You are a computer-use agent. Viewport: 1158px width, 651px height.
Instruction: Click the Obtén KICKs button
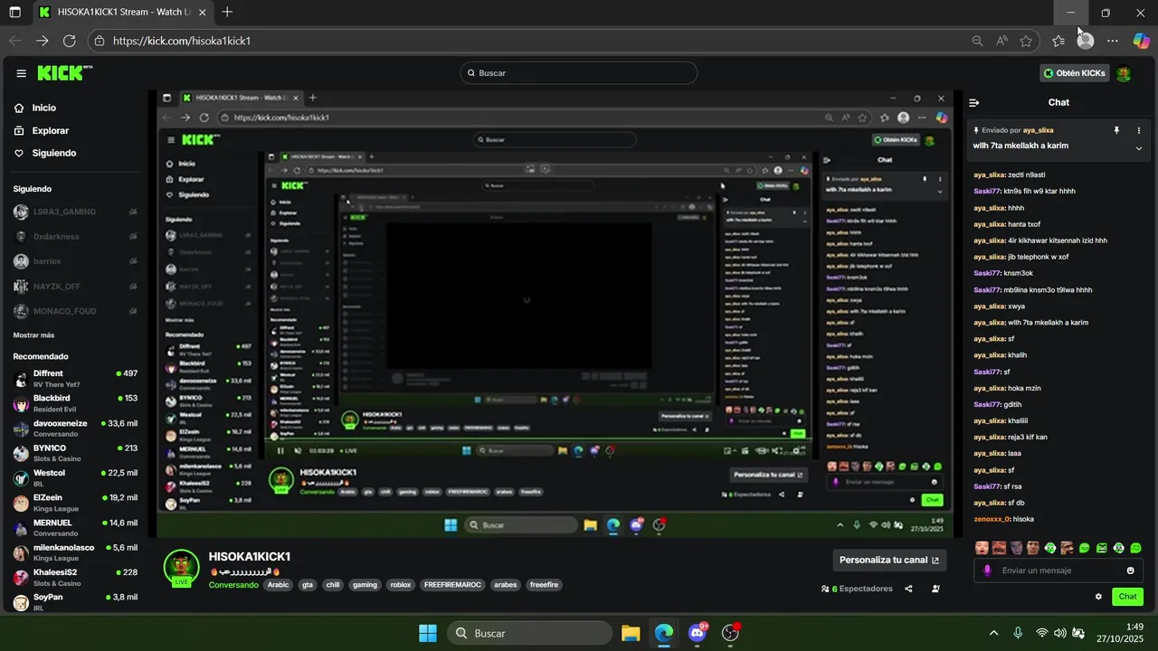point(1075,73)
